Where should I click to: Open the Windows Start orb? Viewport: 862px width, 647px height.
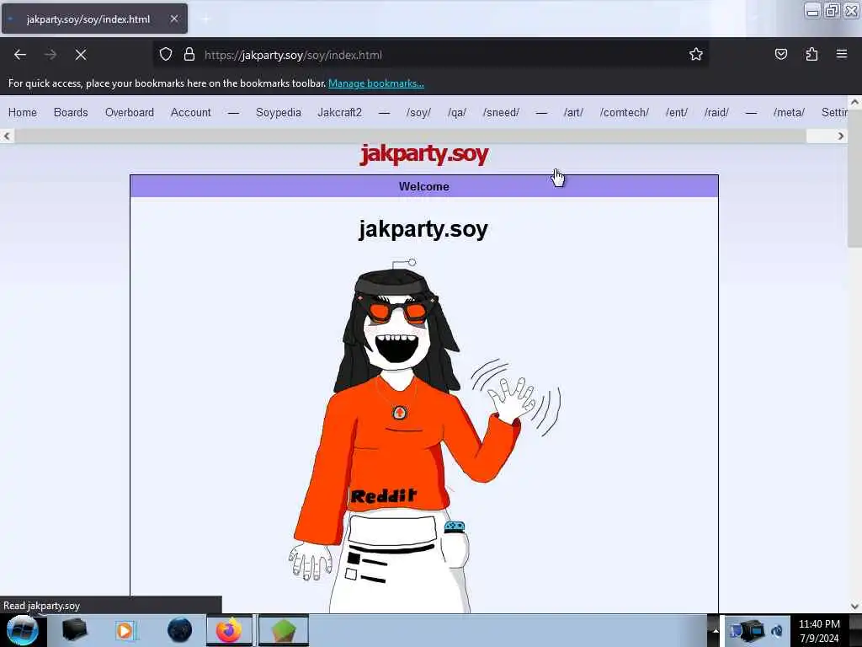(23, 630)
